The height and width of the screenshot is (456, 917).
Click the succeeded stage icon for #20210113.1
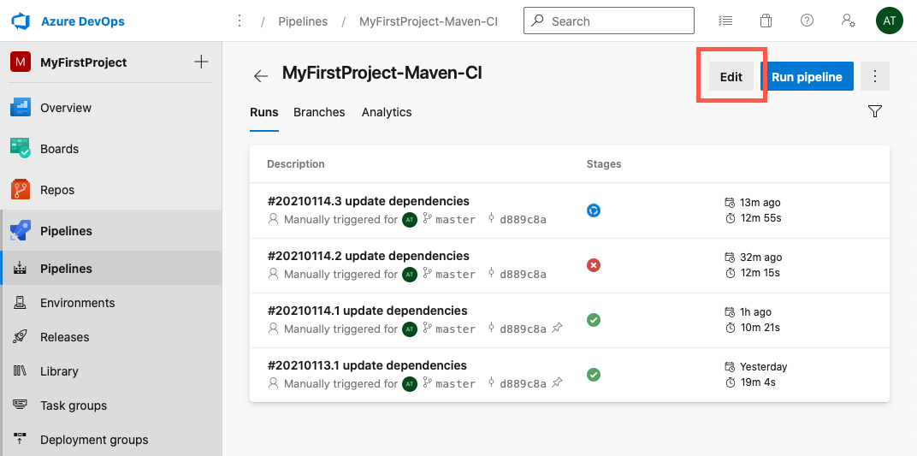point(594,374)
